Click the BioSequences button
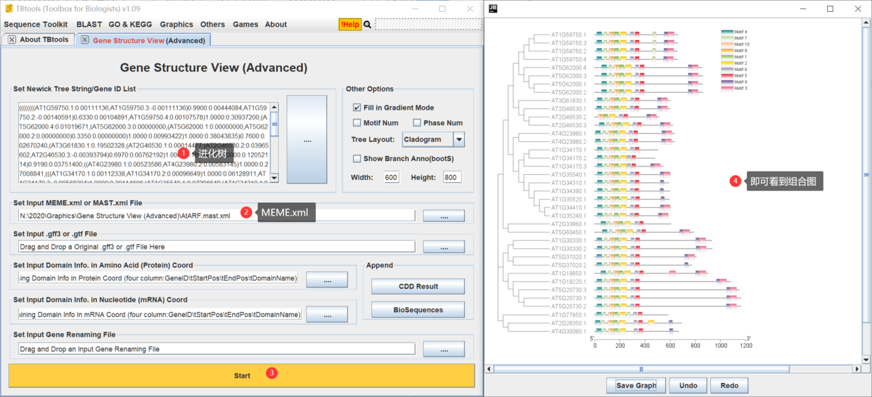This screenshot has width=872, height=397. [418, 310]
